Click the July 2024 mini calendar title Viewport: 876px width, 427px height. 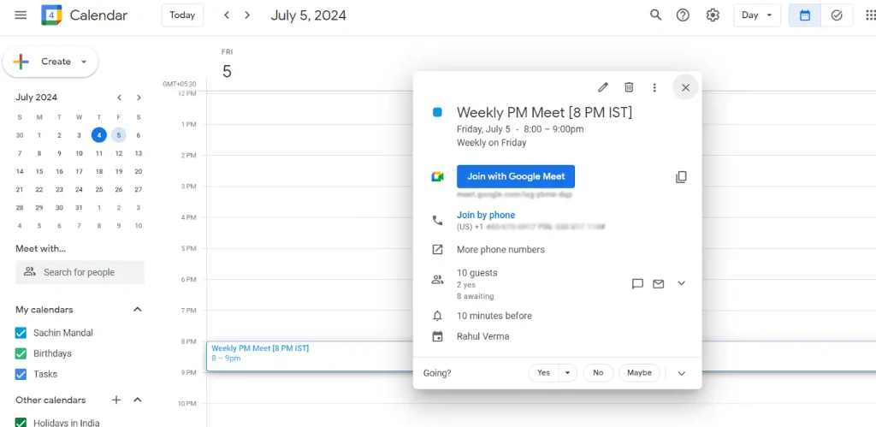(36, 98)
